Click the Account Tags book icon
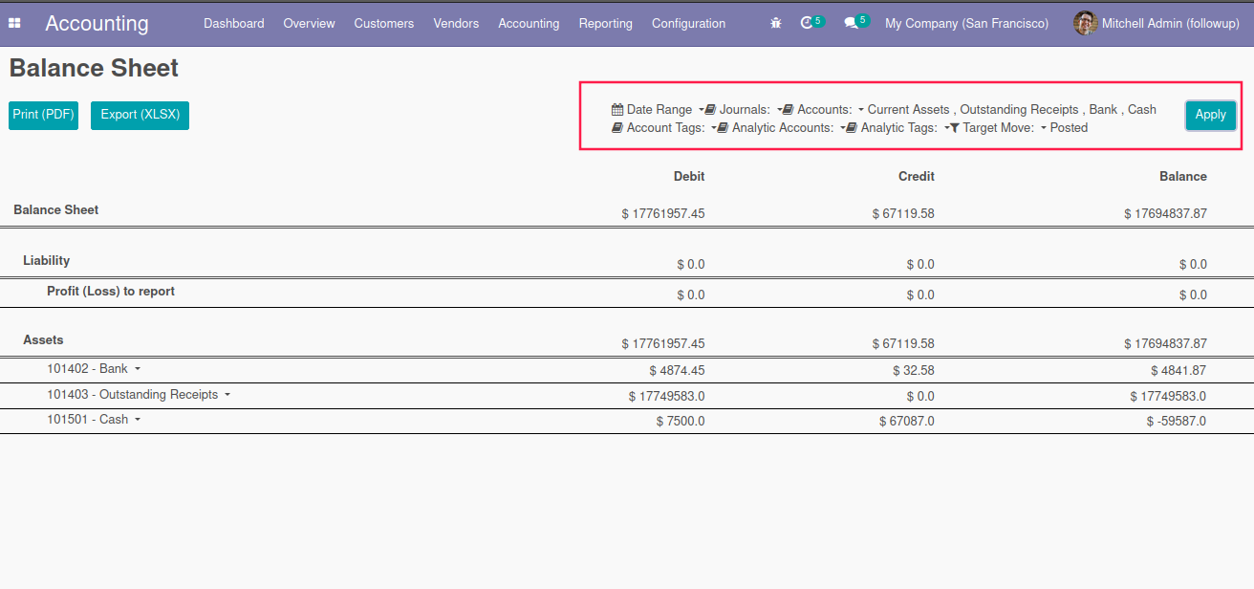Screen dimensions: 1254x589 [617, 128]
